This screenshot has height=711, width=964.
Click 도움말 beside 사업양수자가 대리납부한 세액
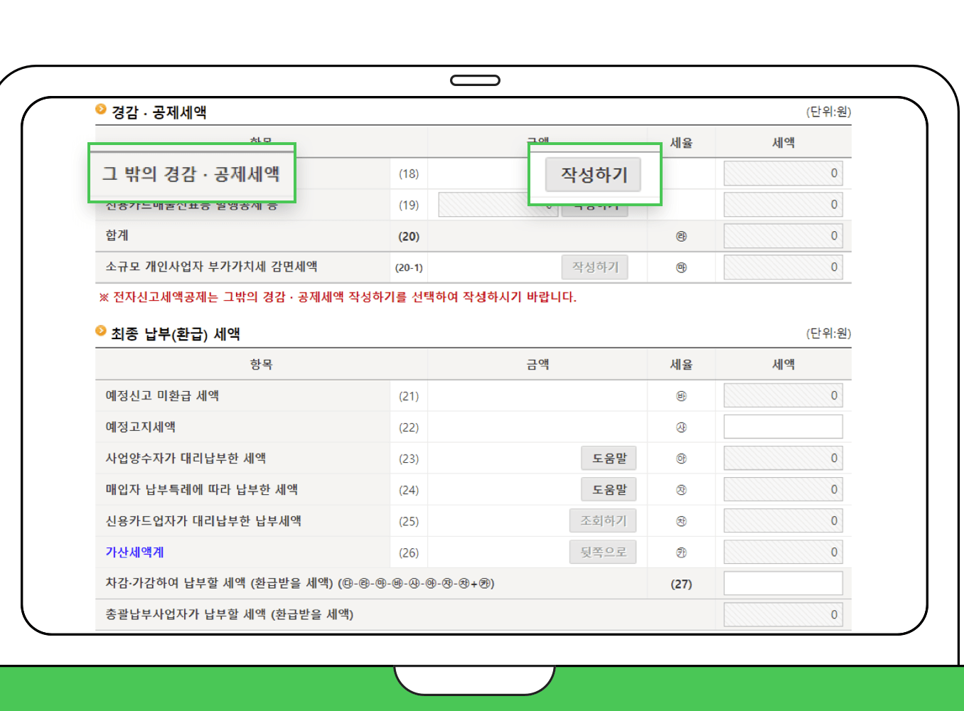pyautogui.click(x=609, y=458)
